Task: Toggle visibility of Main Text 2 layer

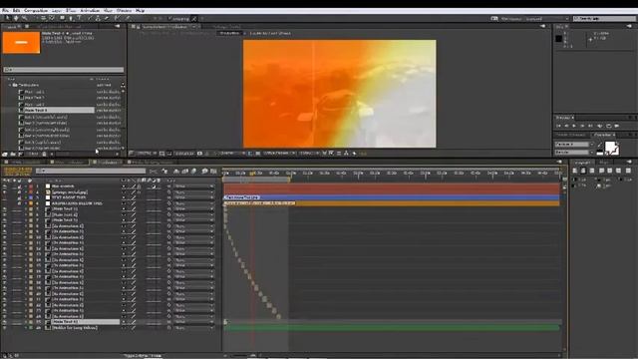Action: 4,215
